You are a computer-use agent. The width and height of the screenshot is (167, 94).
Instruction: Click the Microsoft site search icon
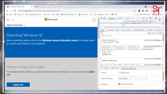click(13, 20)
